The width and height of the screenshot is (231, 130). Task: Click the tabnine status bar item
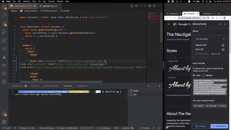[x=127, y=128]
